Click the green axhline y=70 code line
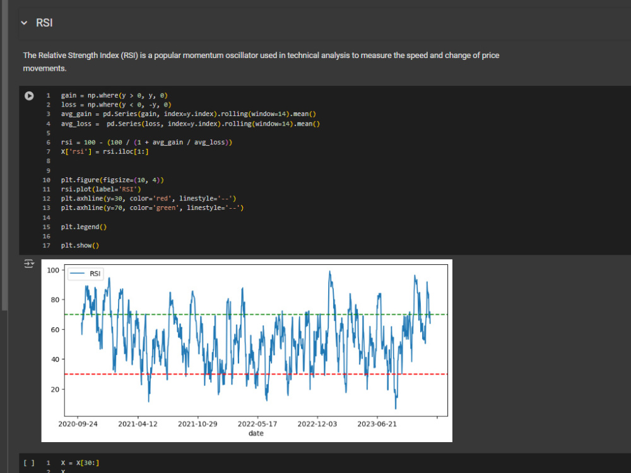 (152, 207)
